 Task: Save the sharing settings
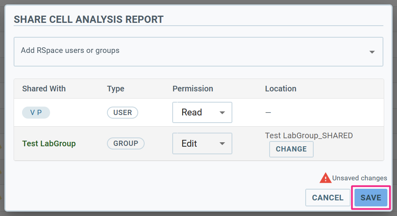(371, 198)
